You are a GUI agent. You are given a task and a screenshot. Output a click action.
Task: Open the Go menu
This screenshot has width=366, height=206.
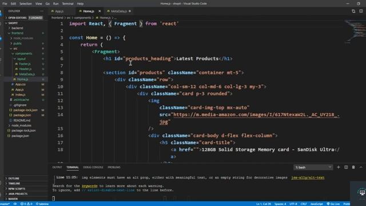click(47, 4)
